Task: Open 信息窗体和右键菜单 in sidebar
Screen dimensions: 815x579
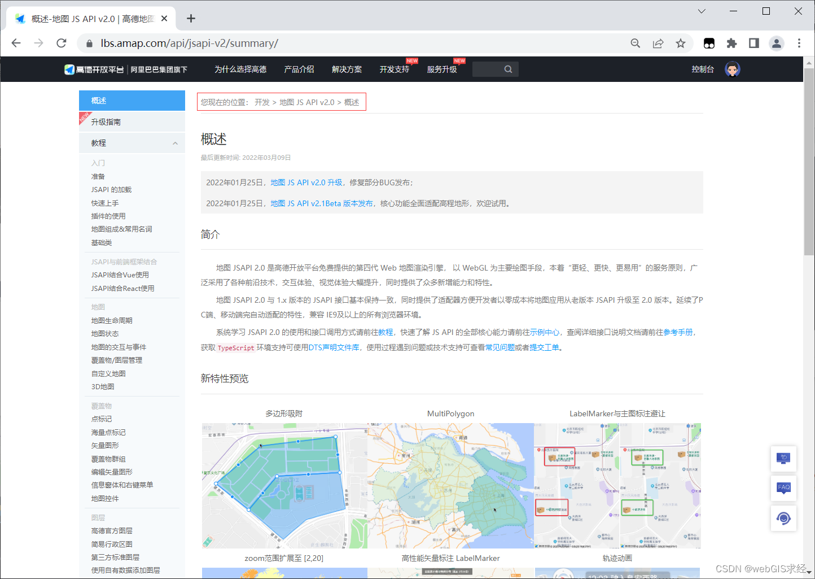Action: (x=122, y=485)
